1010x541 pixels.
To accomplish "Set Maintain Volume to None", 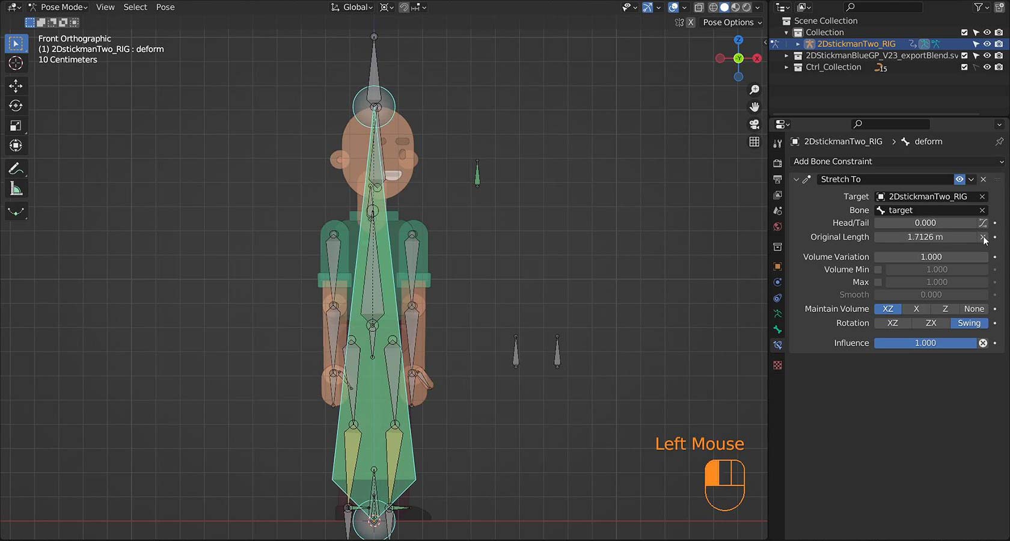I will point(973,309).
